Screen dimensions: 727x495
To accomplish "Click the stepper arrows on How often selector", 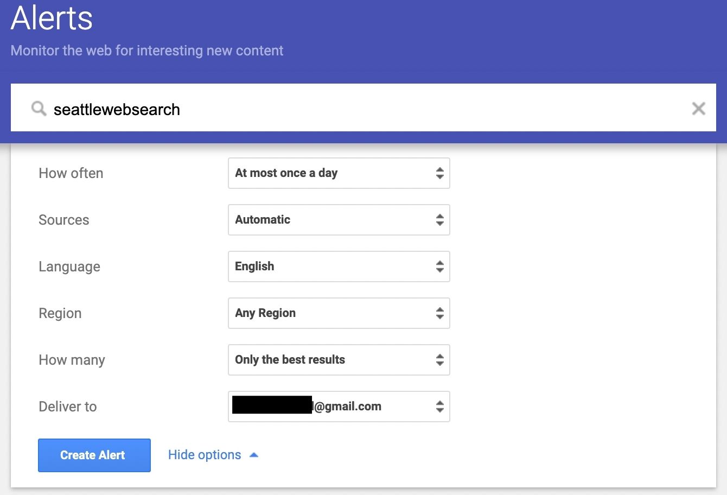I will click(440, 173).
